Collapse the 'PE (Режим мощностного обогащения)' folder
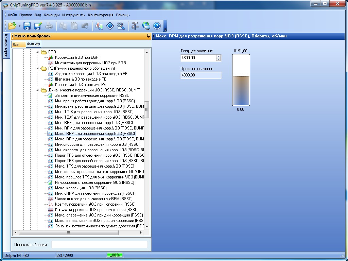 pos(38,68)
